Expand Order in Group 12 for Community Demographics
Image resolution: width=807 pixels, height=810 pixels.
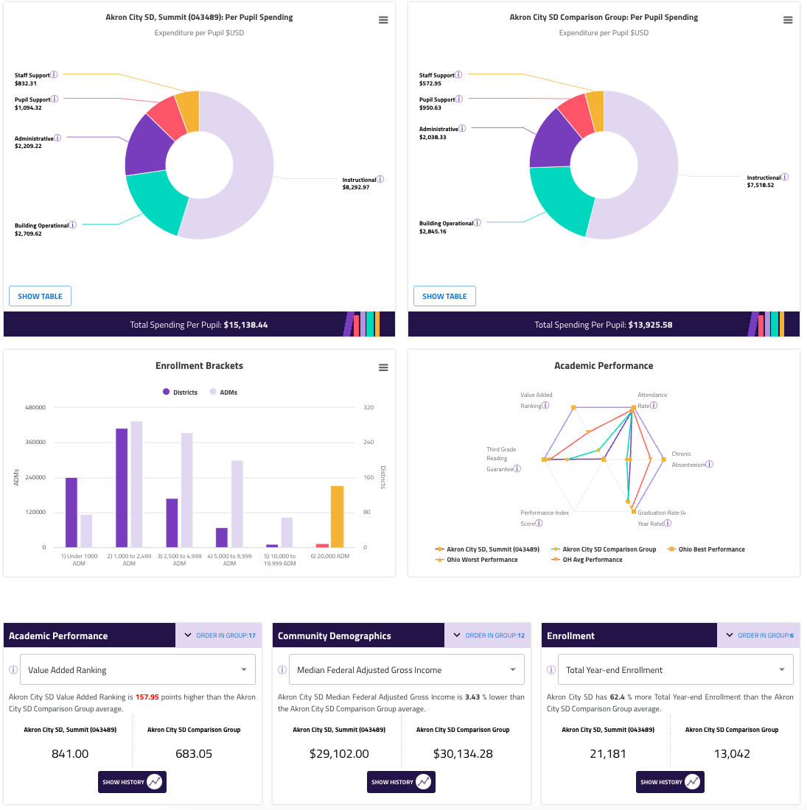click(x=488, y=635)
